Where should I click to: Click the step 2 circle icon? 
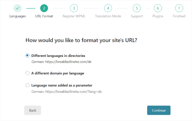click(x=44, y=8)
